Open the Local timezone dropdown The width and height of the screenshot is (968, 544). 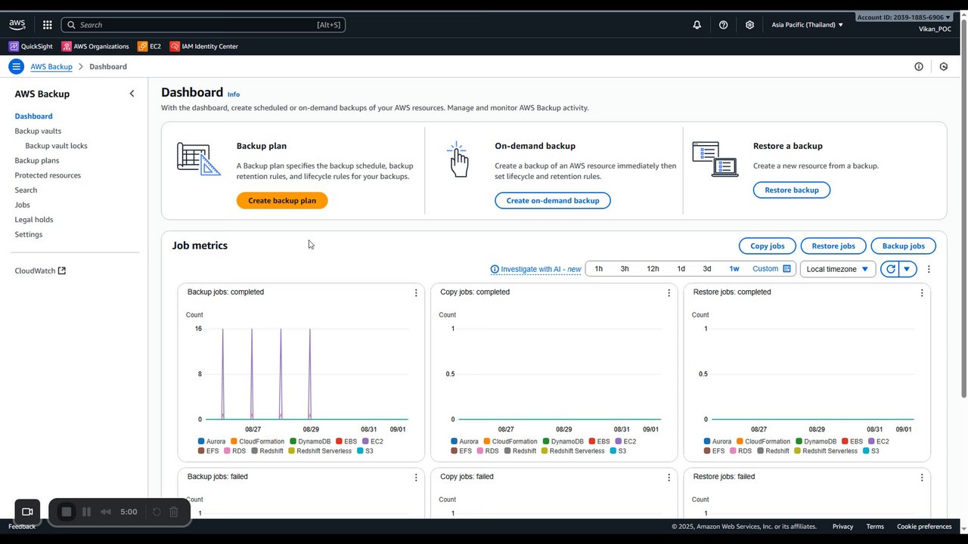pyautogui.click(x=838, y=269)
